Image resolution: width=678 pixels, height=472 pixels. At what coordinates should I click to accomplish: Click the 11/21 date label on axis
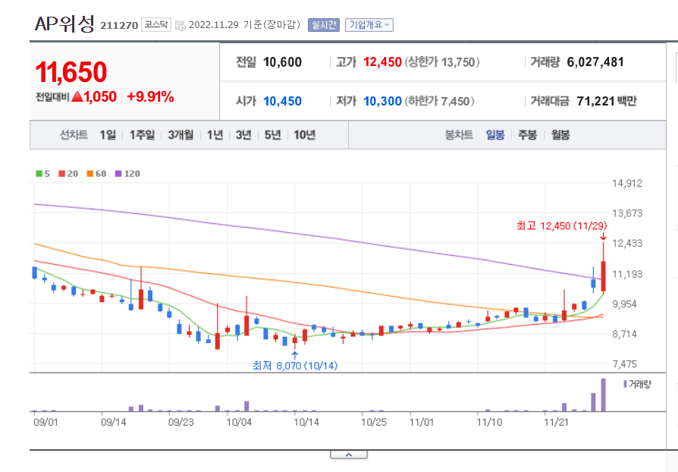pos(556,422)
